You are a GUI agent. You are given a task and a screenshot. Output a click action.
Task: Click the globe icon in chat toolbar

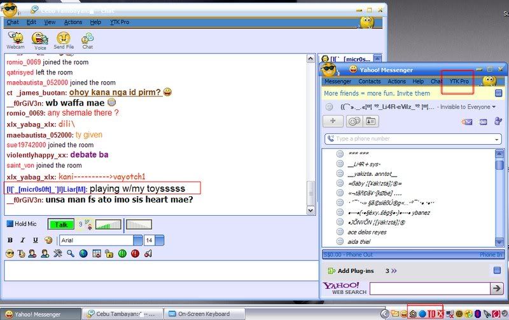point(83,253)
